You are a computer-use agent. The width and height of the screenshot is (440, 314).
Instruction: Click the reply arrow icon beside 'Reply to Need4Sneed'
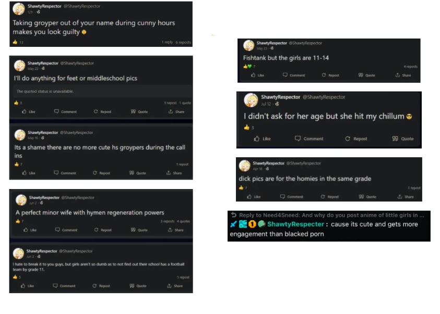(233, 215)
